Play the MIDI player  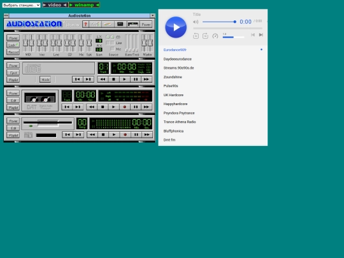pyautogui.click(x=114, y=134)
